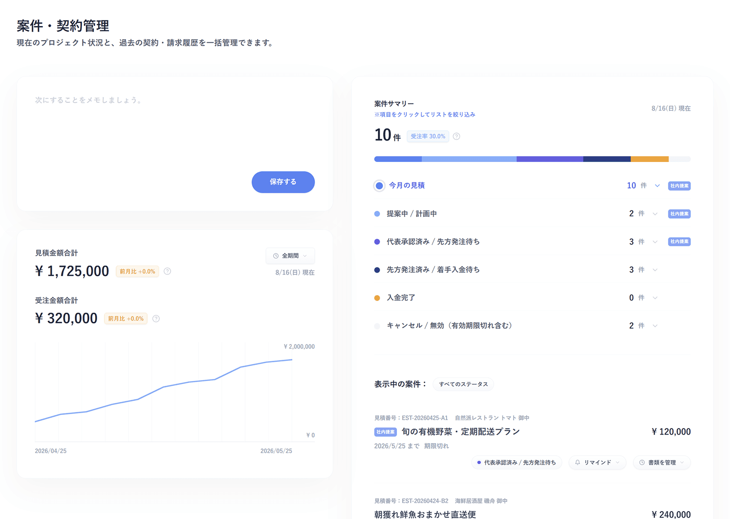Click orange 入金完了 segment of progress bar
The height and width of the screenshot is (519, 730).
coord(649,159)
